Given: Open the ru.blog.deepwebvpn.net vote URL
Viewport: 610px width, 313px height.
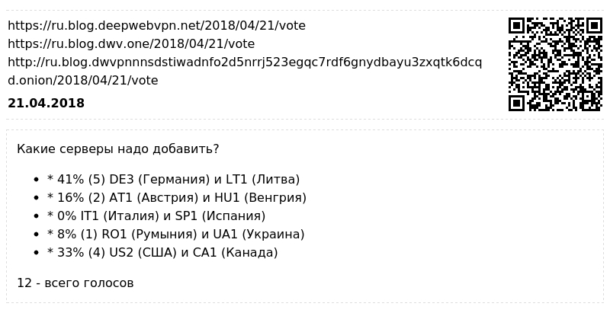Looking at the screenshot, I should pyautogui.click(x=157, y=26).
